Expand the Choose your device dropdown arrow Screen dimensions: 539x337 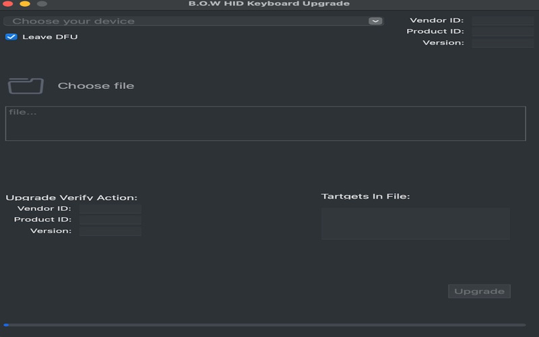[x=375, y=21]
